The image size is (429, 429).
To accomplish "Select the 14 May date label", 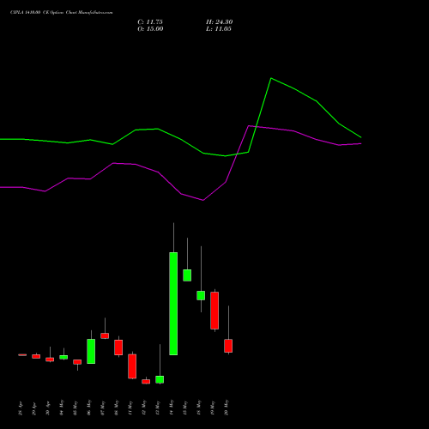I will [172, 408].
